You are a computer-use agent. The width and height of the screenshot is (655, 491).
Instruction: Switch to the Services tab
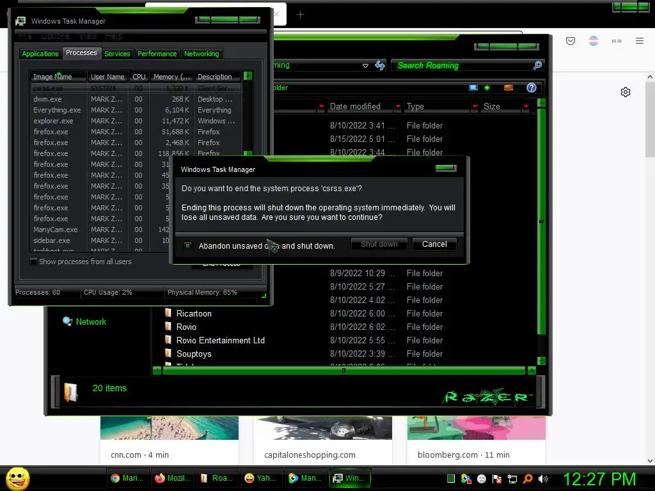117,54
